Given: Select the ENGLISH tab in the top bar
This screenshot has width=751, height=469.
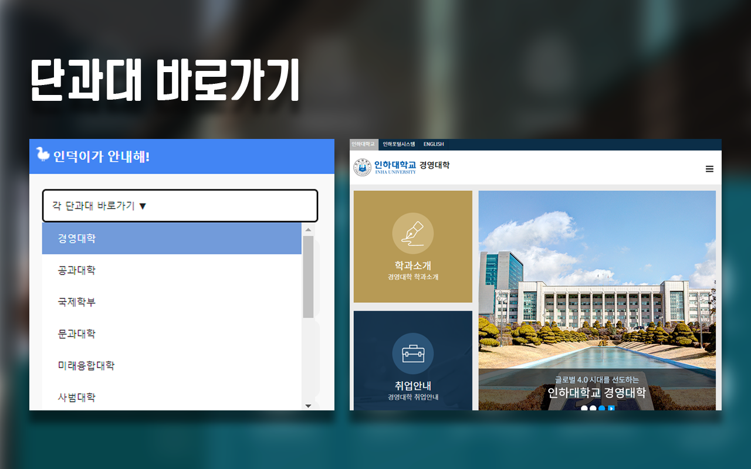Looking at the screenshot, I should 434,144.
